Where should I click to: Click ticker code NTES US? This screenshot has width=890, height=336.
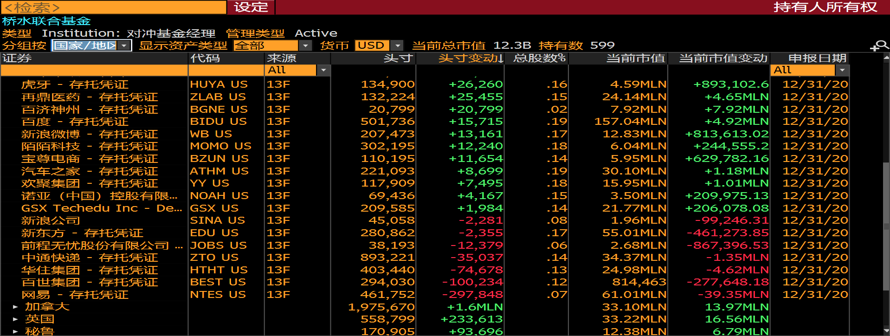coord(218,295)
